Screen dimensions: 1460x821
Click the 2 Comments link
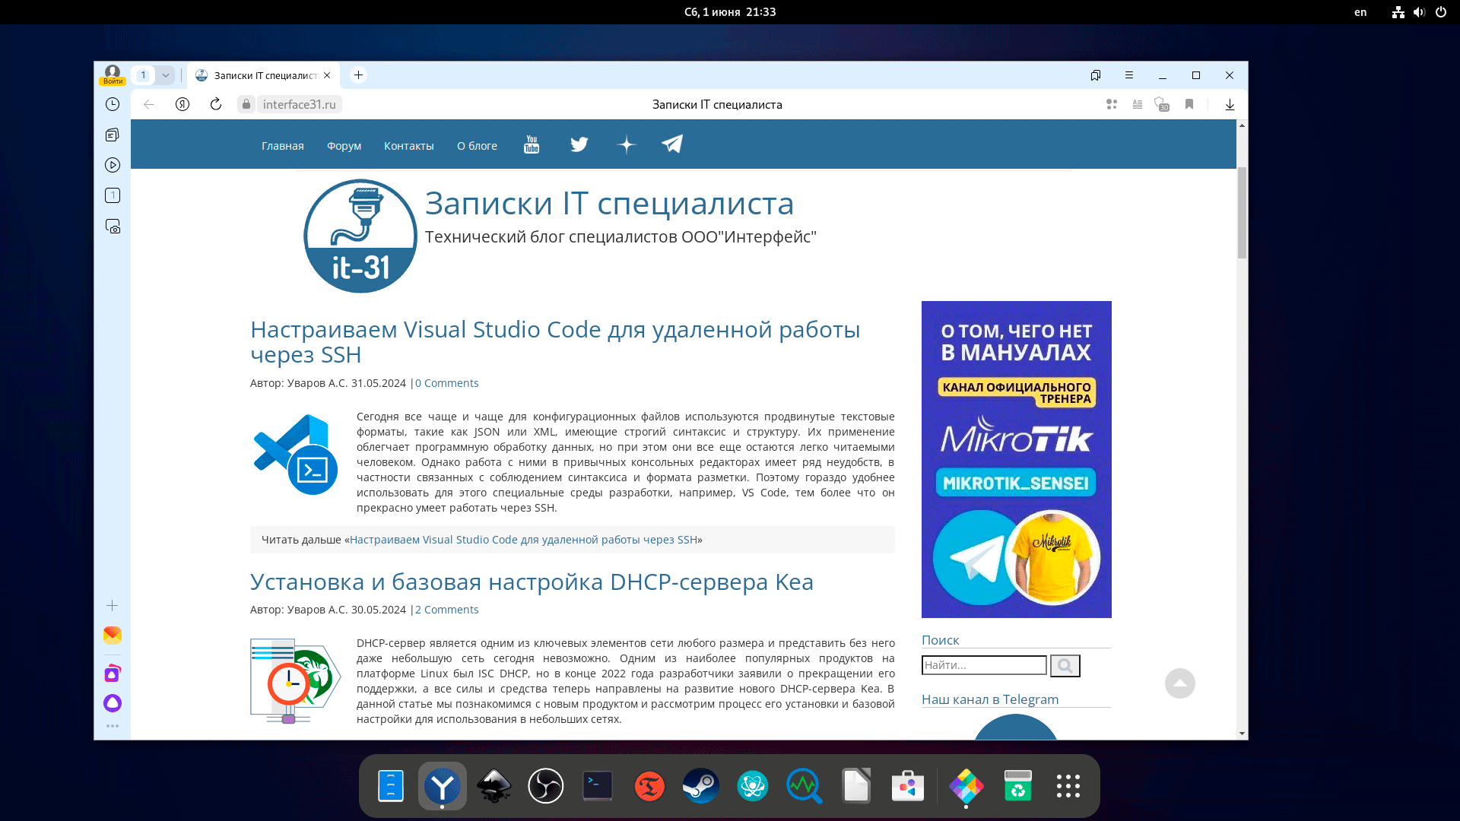tap(447, 610)
